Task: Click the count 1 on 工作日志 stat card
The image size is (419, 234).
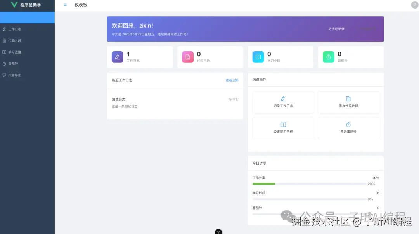Action: coord(128,54)
